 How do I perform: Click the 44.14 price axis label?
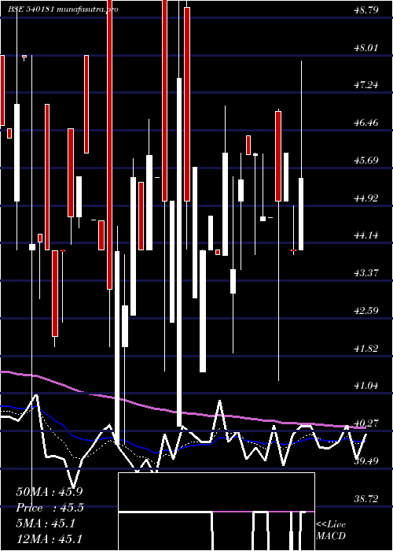click(x=367, y=235)
